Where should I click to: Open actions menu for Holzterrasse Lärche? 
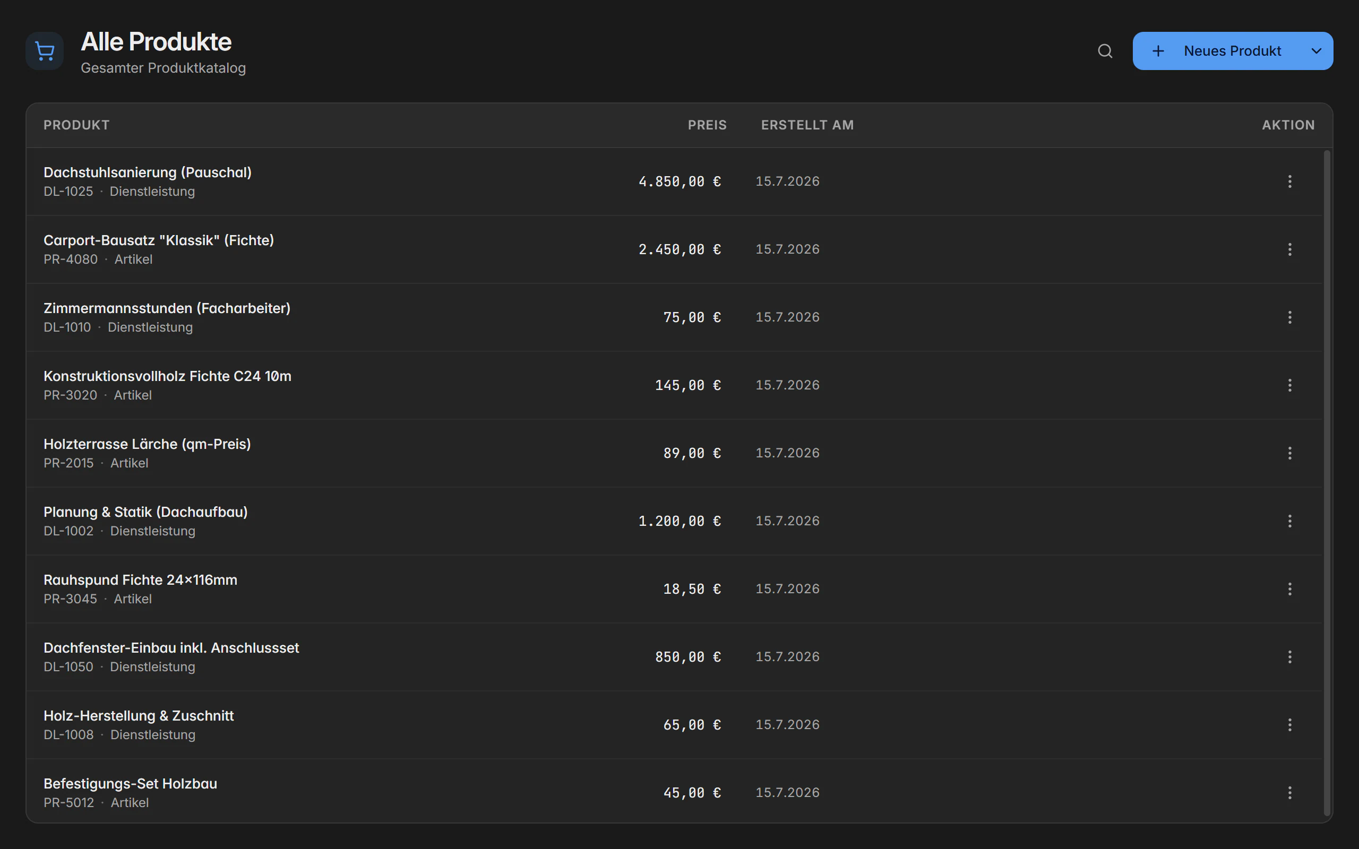(1289, 453)
